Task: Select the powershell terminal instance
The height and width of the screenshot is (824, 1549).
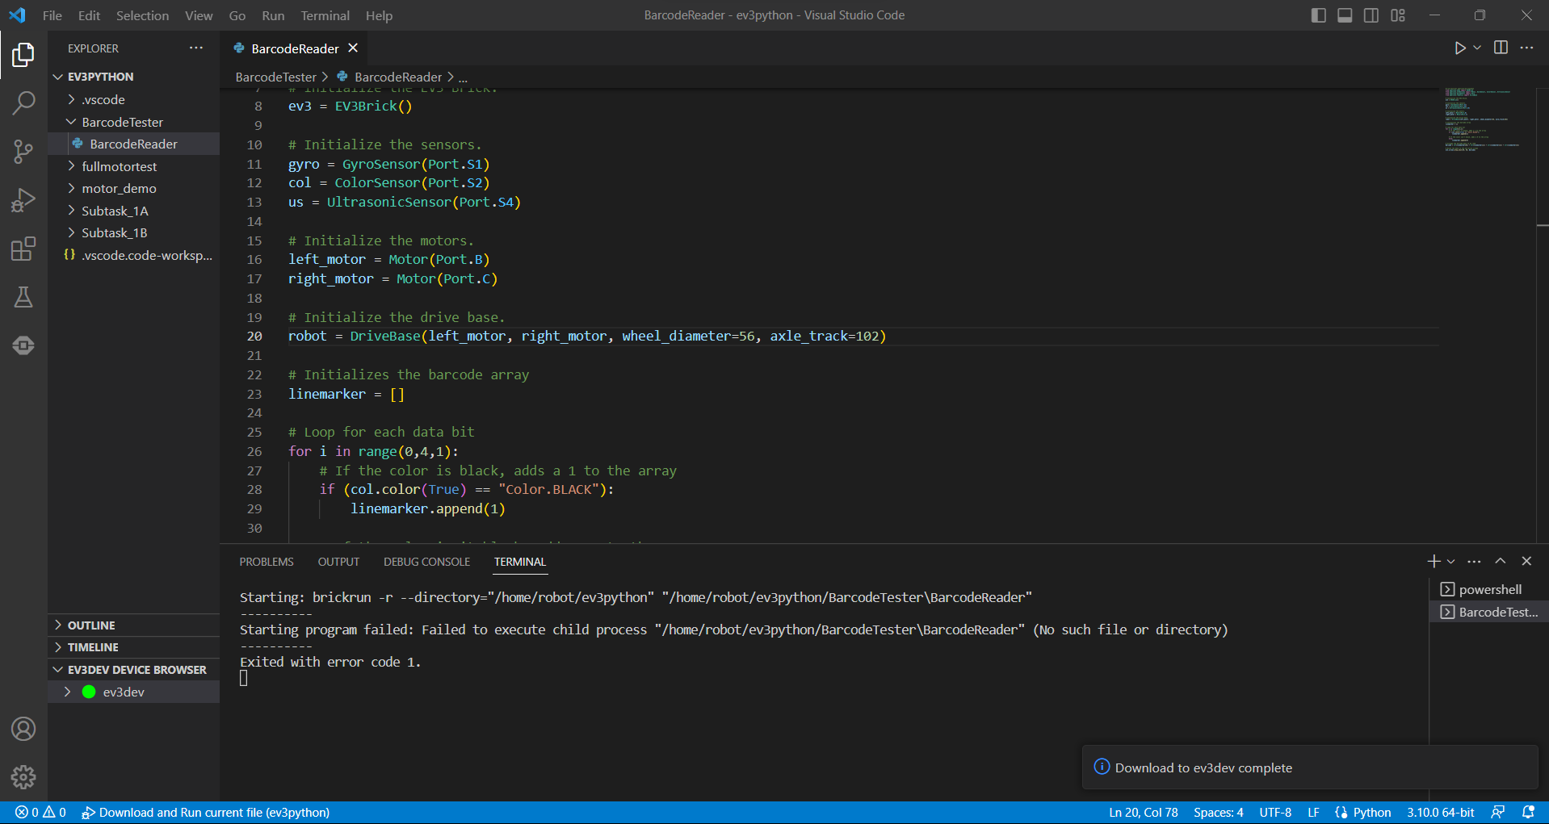Action: (x=1488, y=589)
